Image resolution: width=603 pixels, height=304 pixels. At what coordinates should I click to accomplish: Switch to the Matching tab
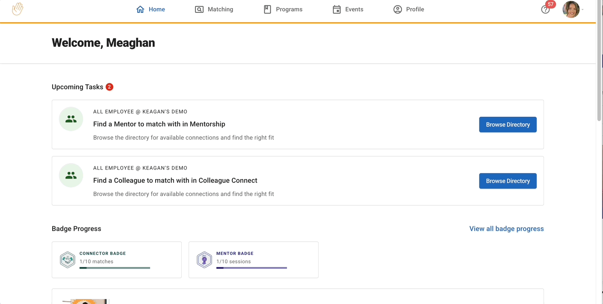tap(214, 9)
